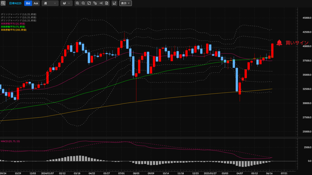312x175 pixels.
Task: Zoom in on the chart
Action: pos(77,3)
